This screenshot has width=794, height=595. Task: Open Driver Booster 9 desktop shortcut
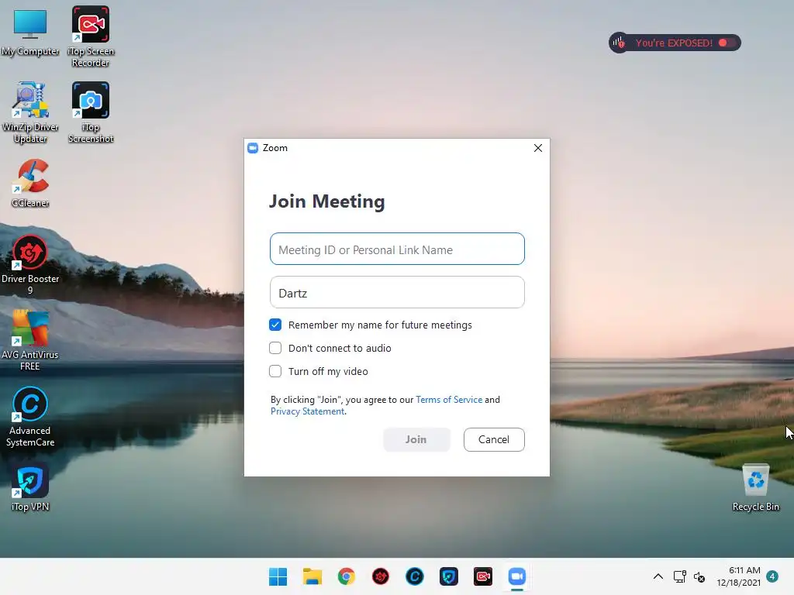click(30, 264)
